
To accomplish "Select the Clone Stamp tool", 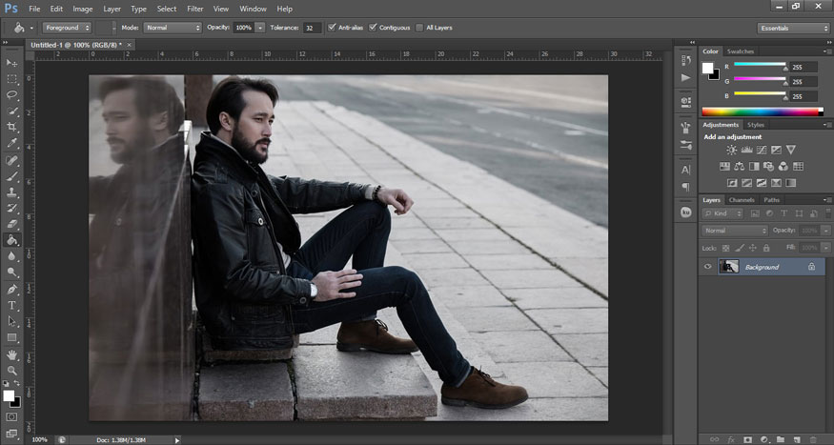I will coord(11,192).
